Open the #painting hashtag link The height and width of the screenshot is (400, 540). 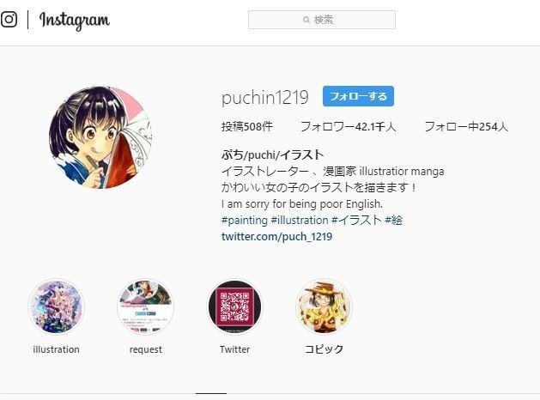(245, 221)
